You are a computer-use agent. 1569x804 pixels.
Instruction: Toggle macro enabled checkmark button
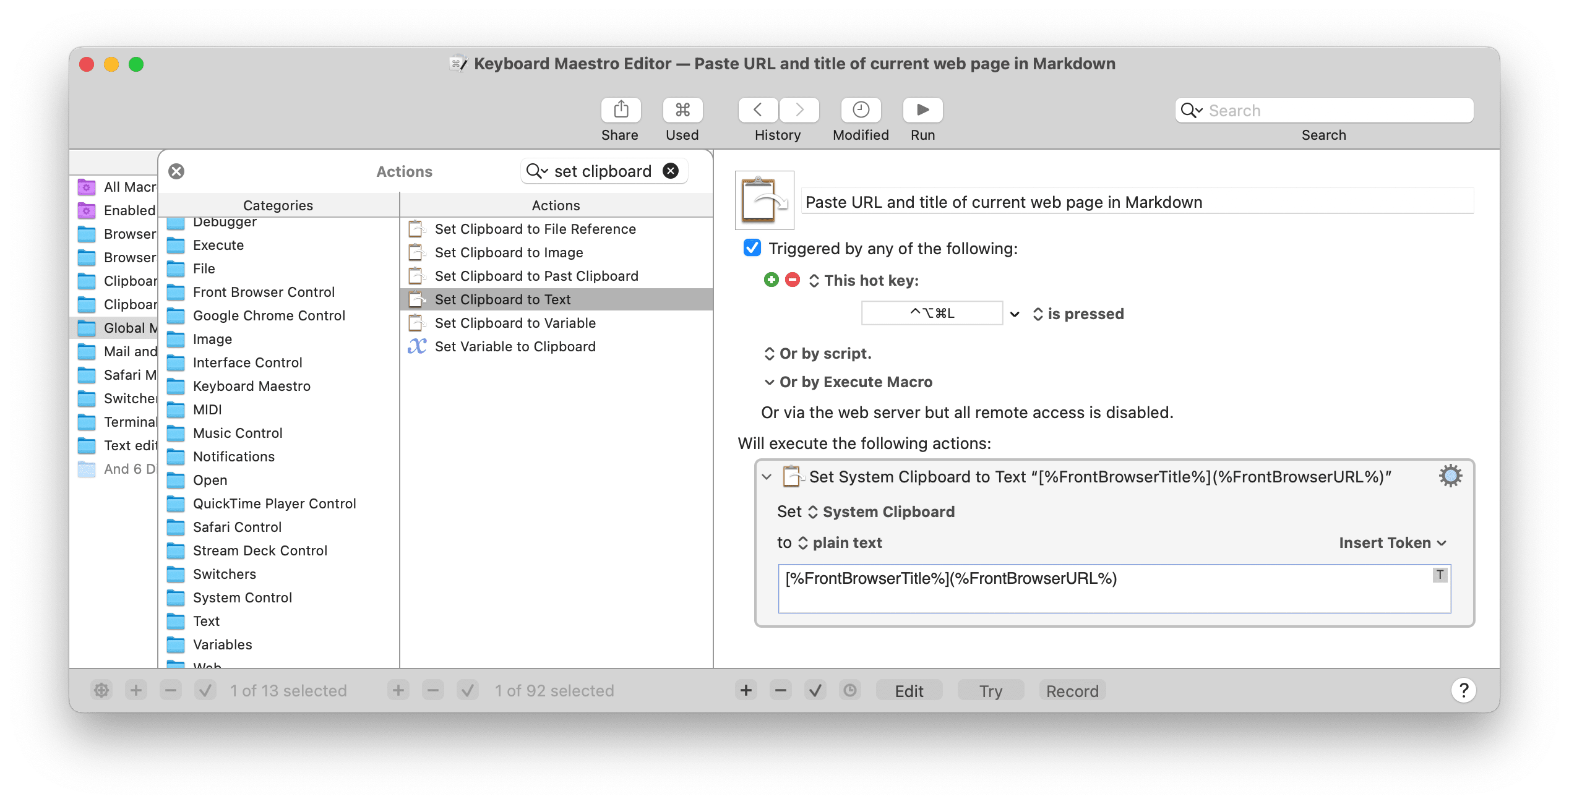[x=468, y=690]
